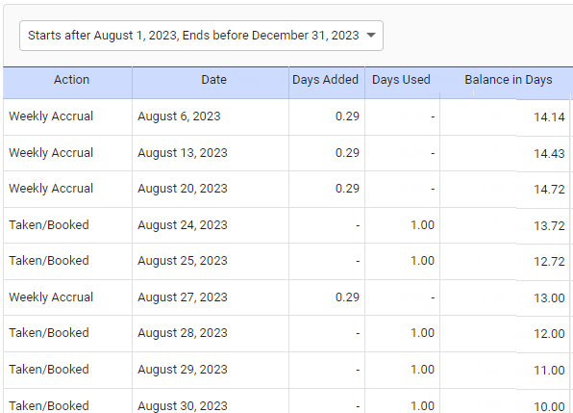Viewport: 573px width, 413px height.
Task: Click the Days Added column header
Action: (325, 80)
